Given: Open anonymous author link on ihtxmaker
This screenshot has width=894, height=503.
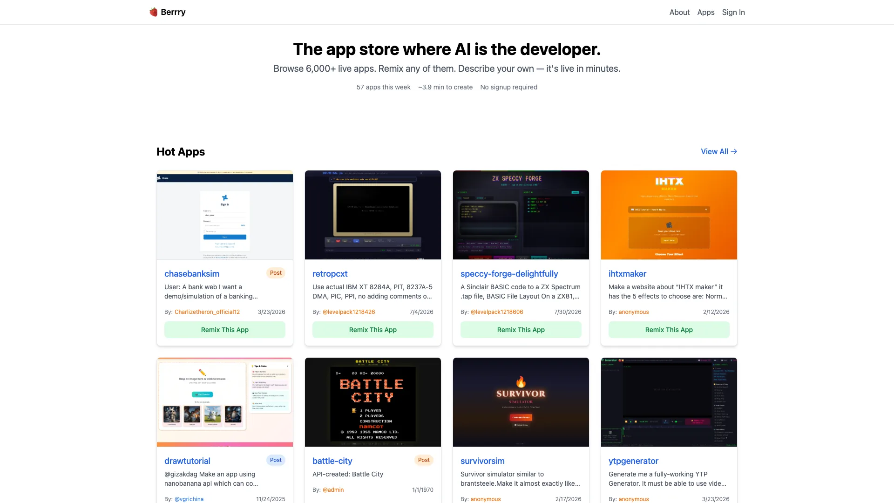Looking at the screenshot, I should [634, 312].
